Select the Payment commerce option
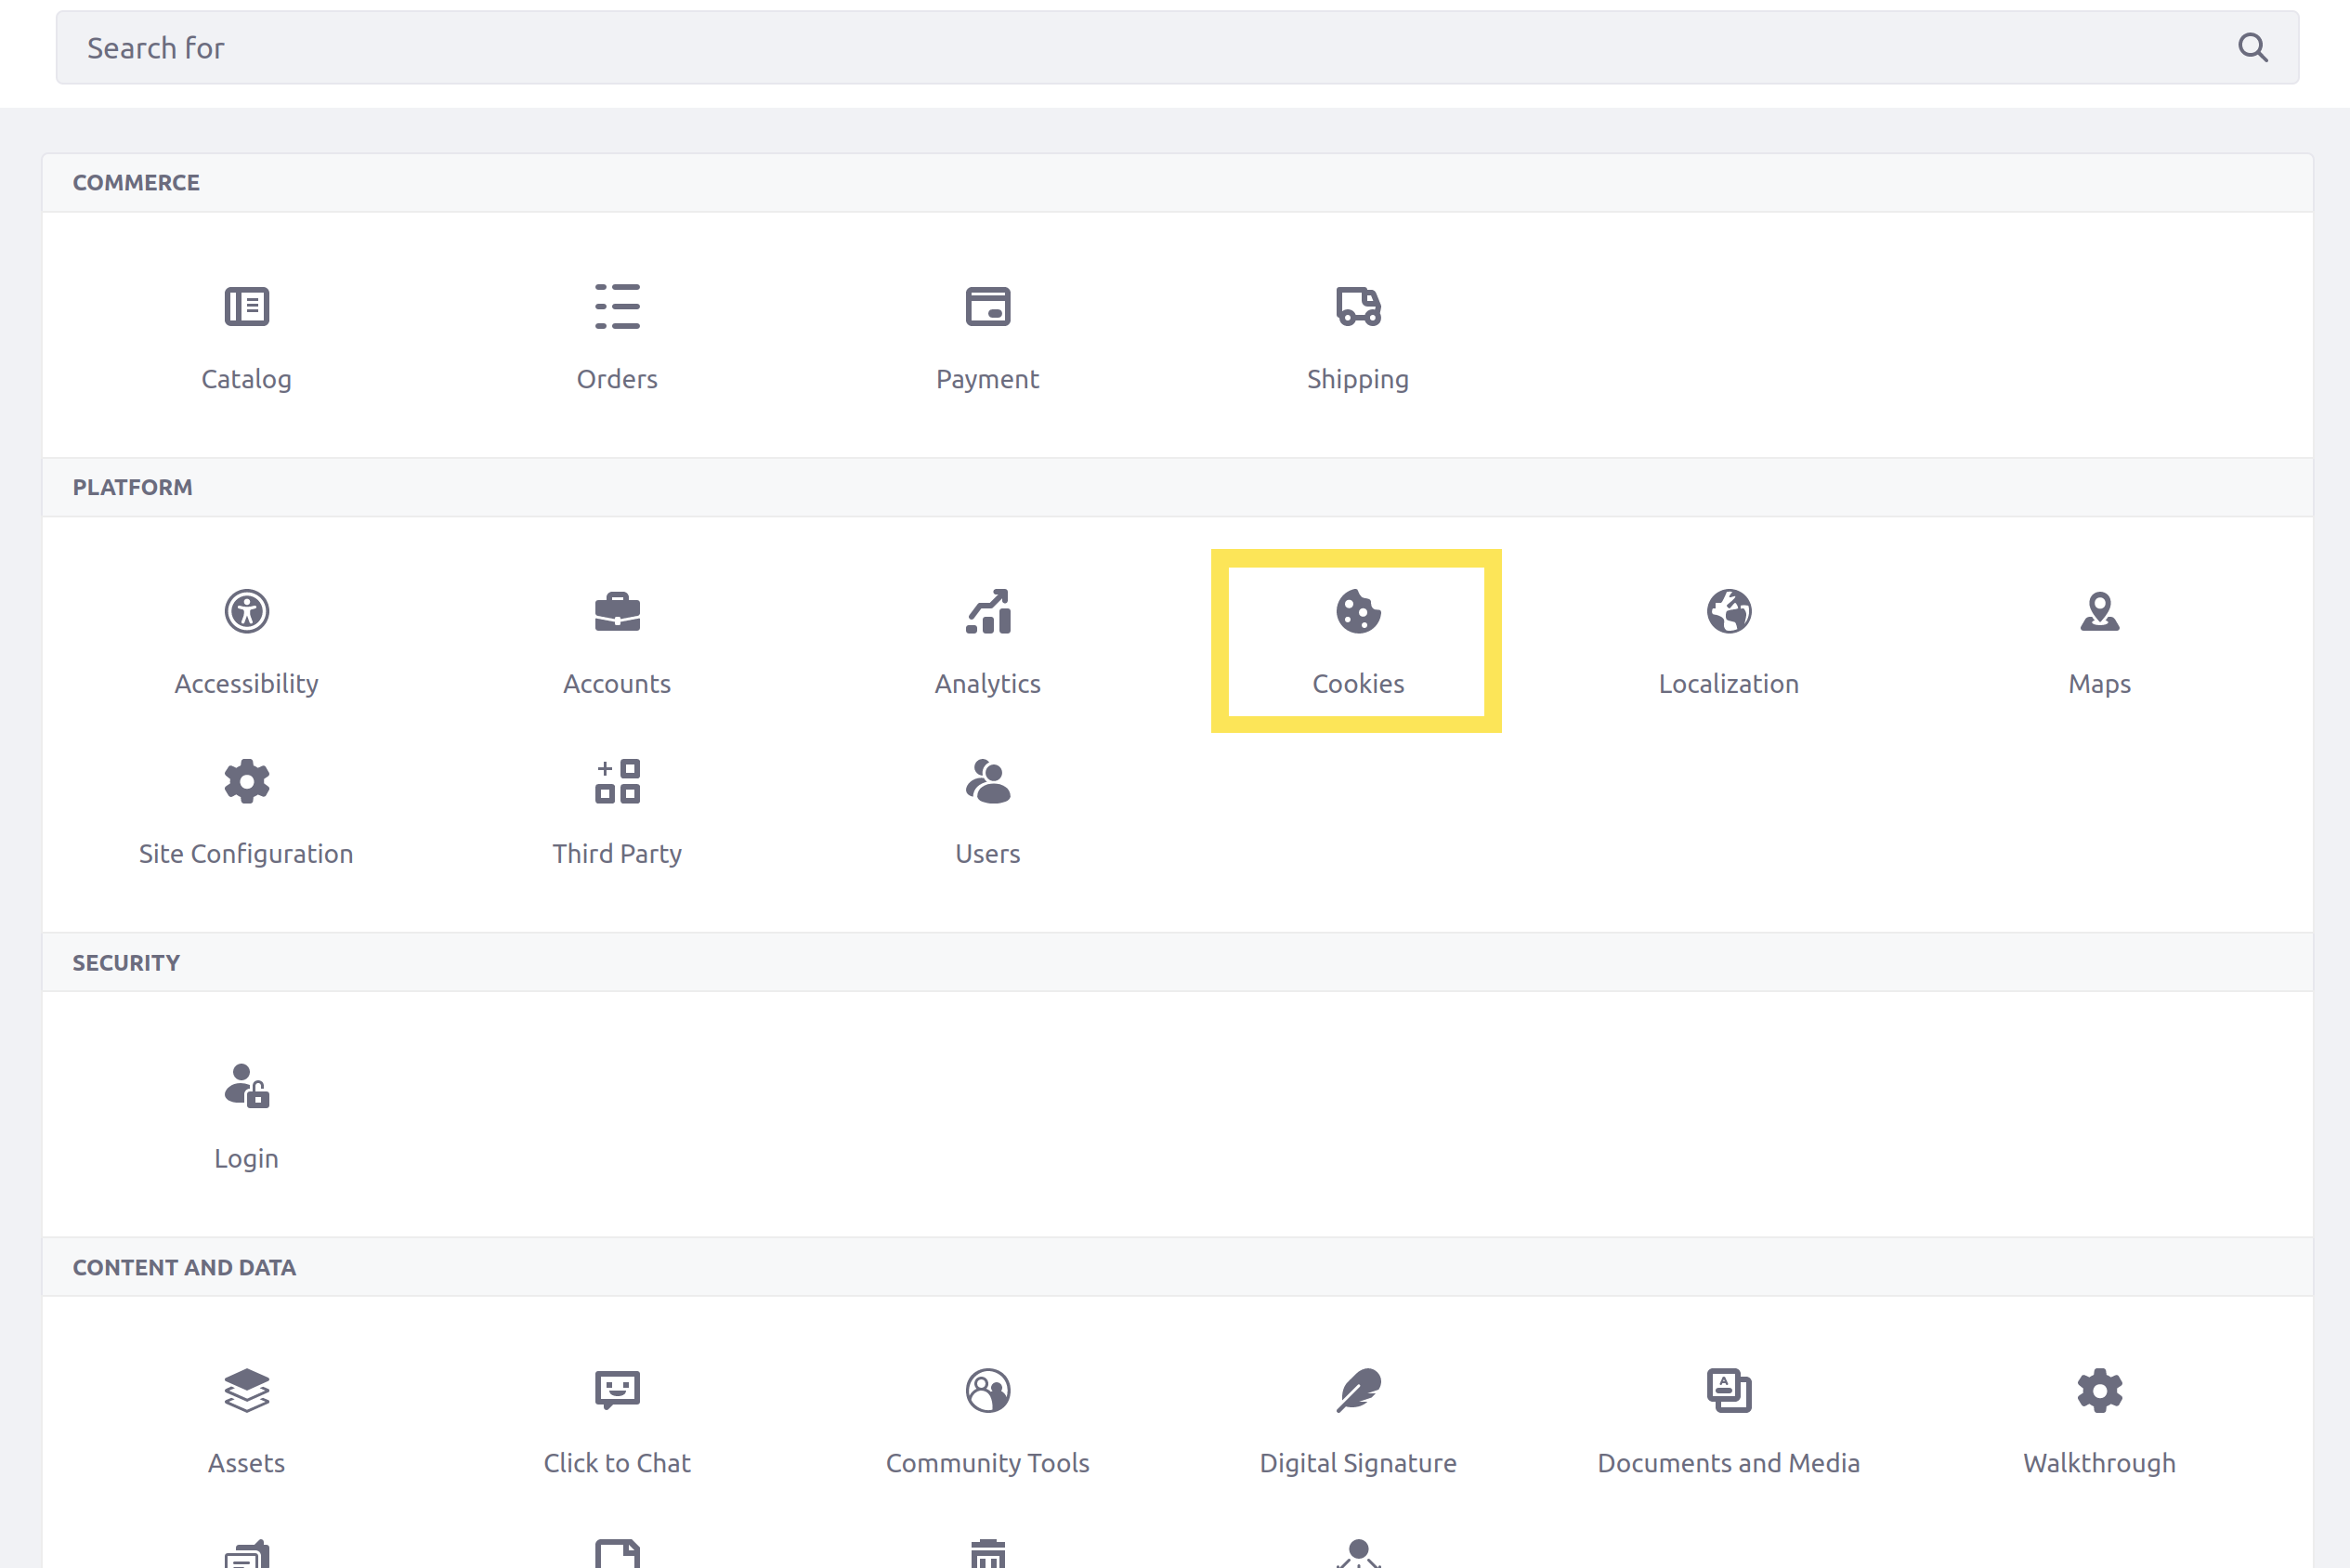 [988, 331]
